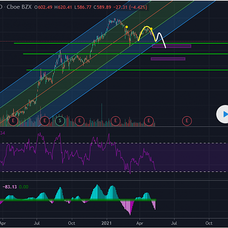The height and width of the screenshot is (228, 228).
Task: Open the green S split marker
Action: pyautogui.click(x=60, y=121)
